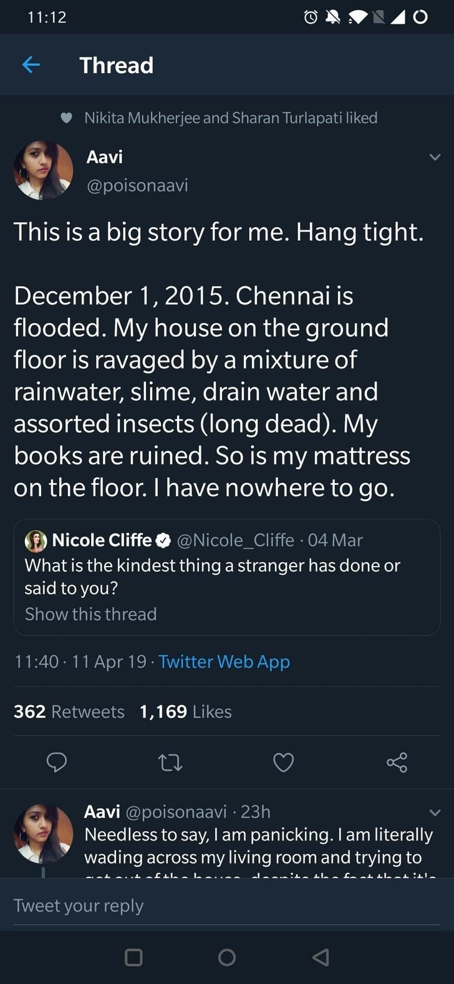Image resolution: width=454 pixels, height=984 pixels.
Task: Expand options chevron on the reply tweet
Action: pos(435,812)
